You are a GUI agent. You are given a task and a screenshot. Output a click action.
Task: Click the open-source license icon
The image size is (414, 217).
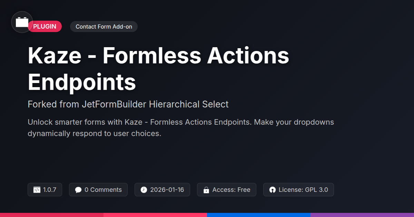(273, 190)
